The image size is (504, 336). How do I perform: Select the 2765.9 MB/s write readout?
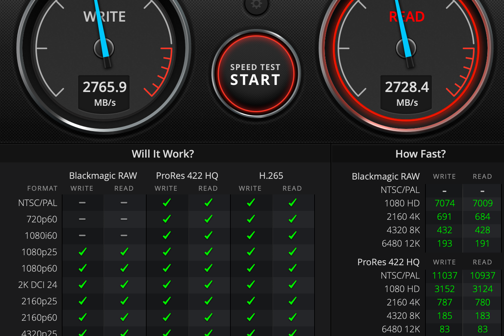tap(104, 93)
